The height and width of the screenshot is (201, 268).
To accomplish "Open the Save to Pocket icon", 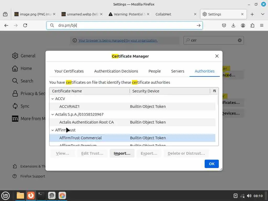I will click(x=224, y=25).
